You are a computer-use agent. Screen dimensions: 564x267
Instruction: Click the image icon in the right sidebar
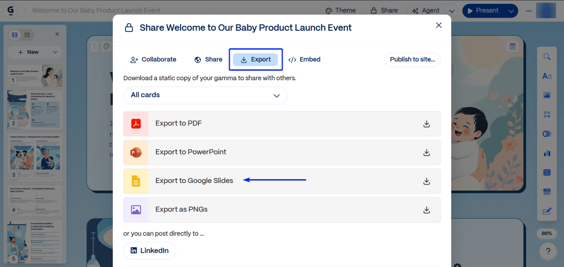(x=546, y=95)
